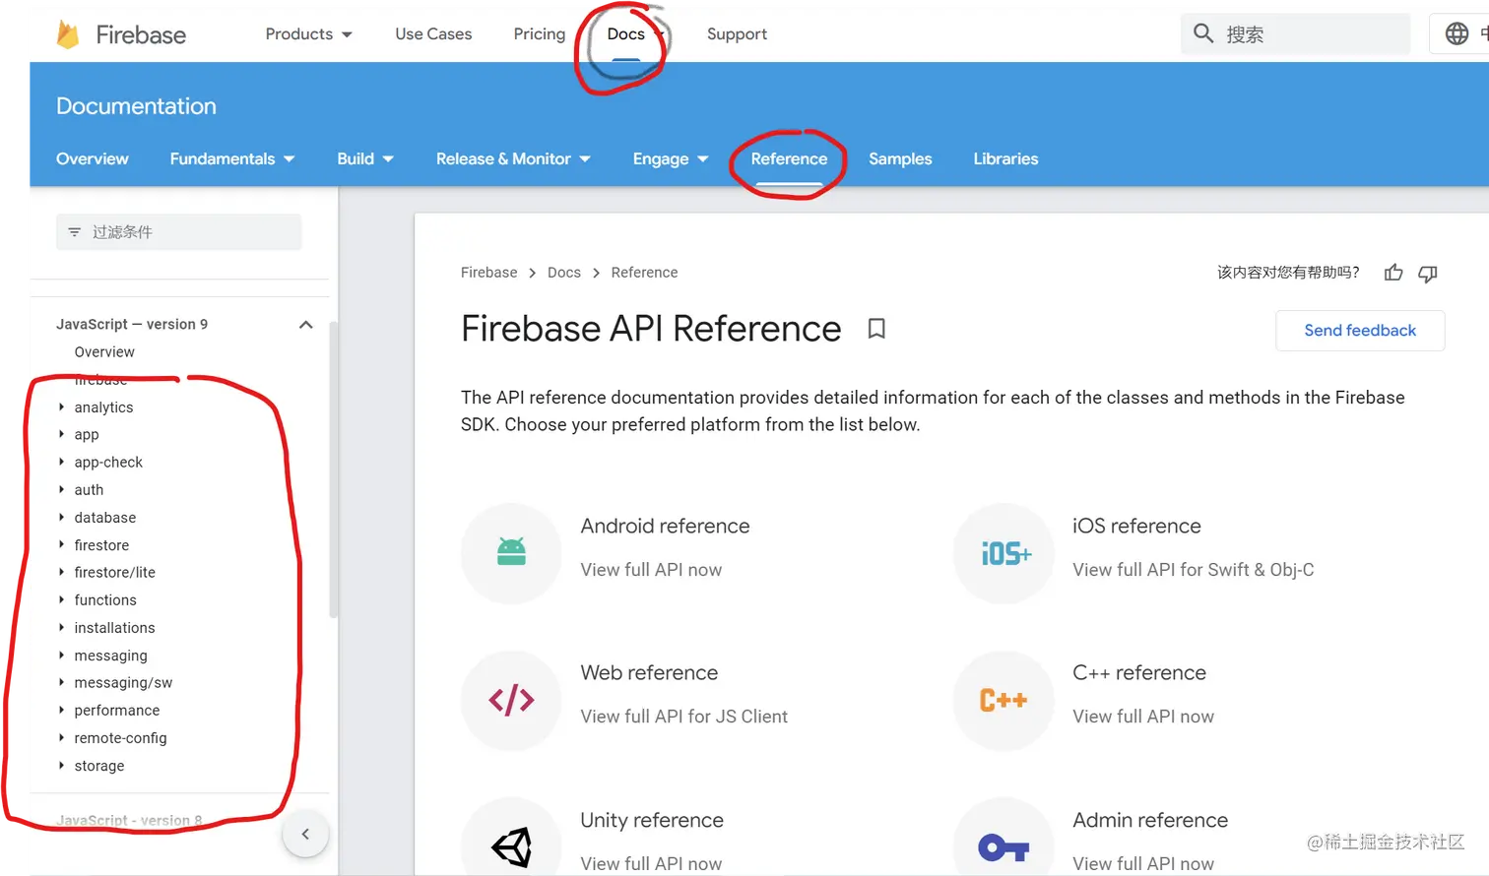Switch to the Reference tab

(x=789, y=158)
